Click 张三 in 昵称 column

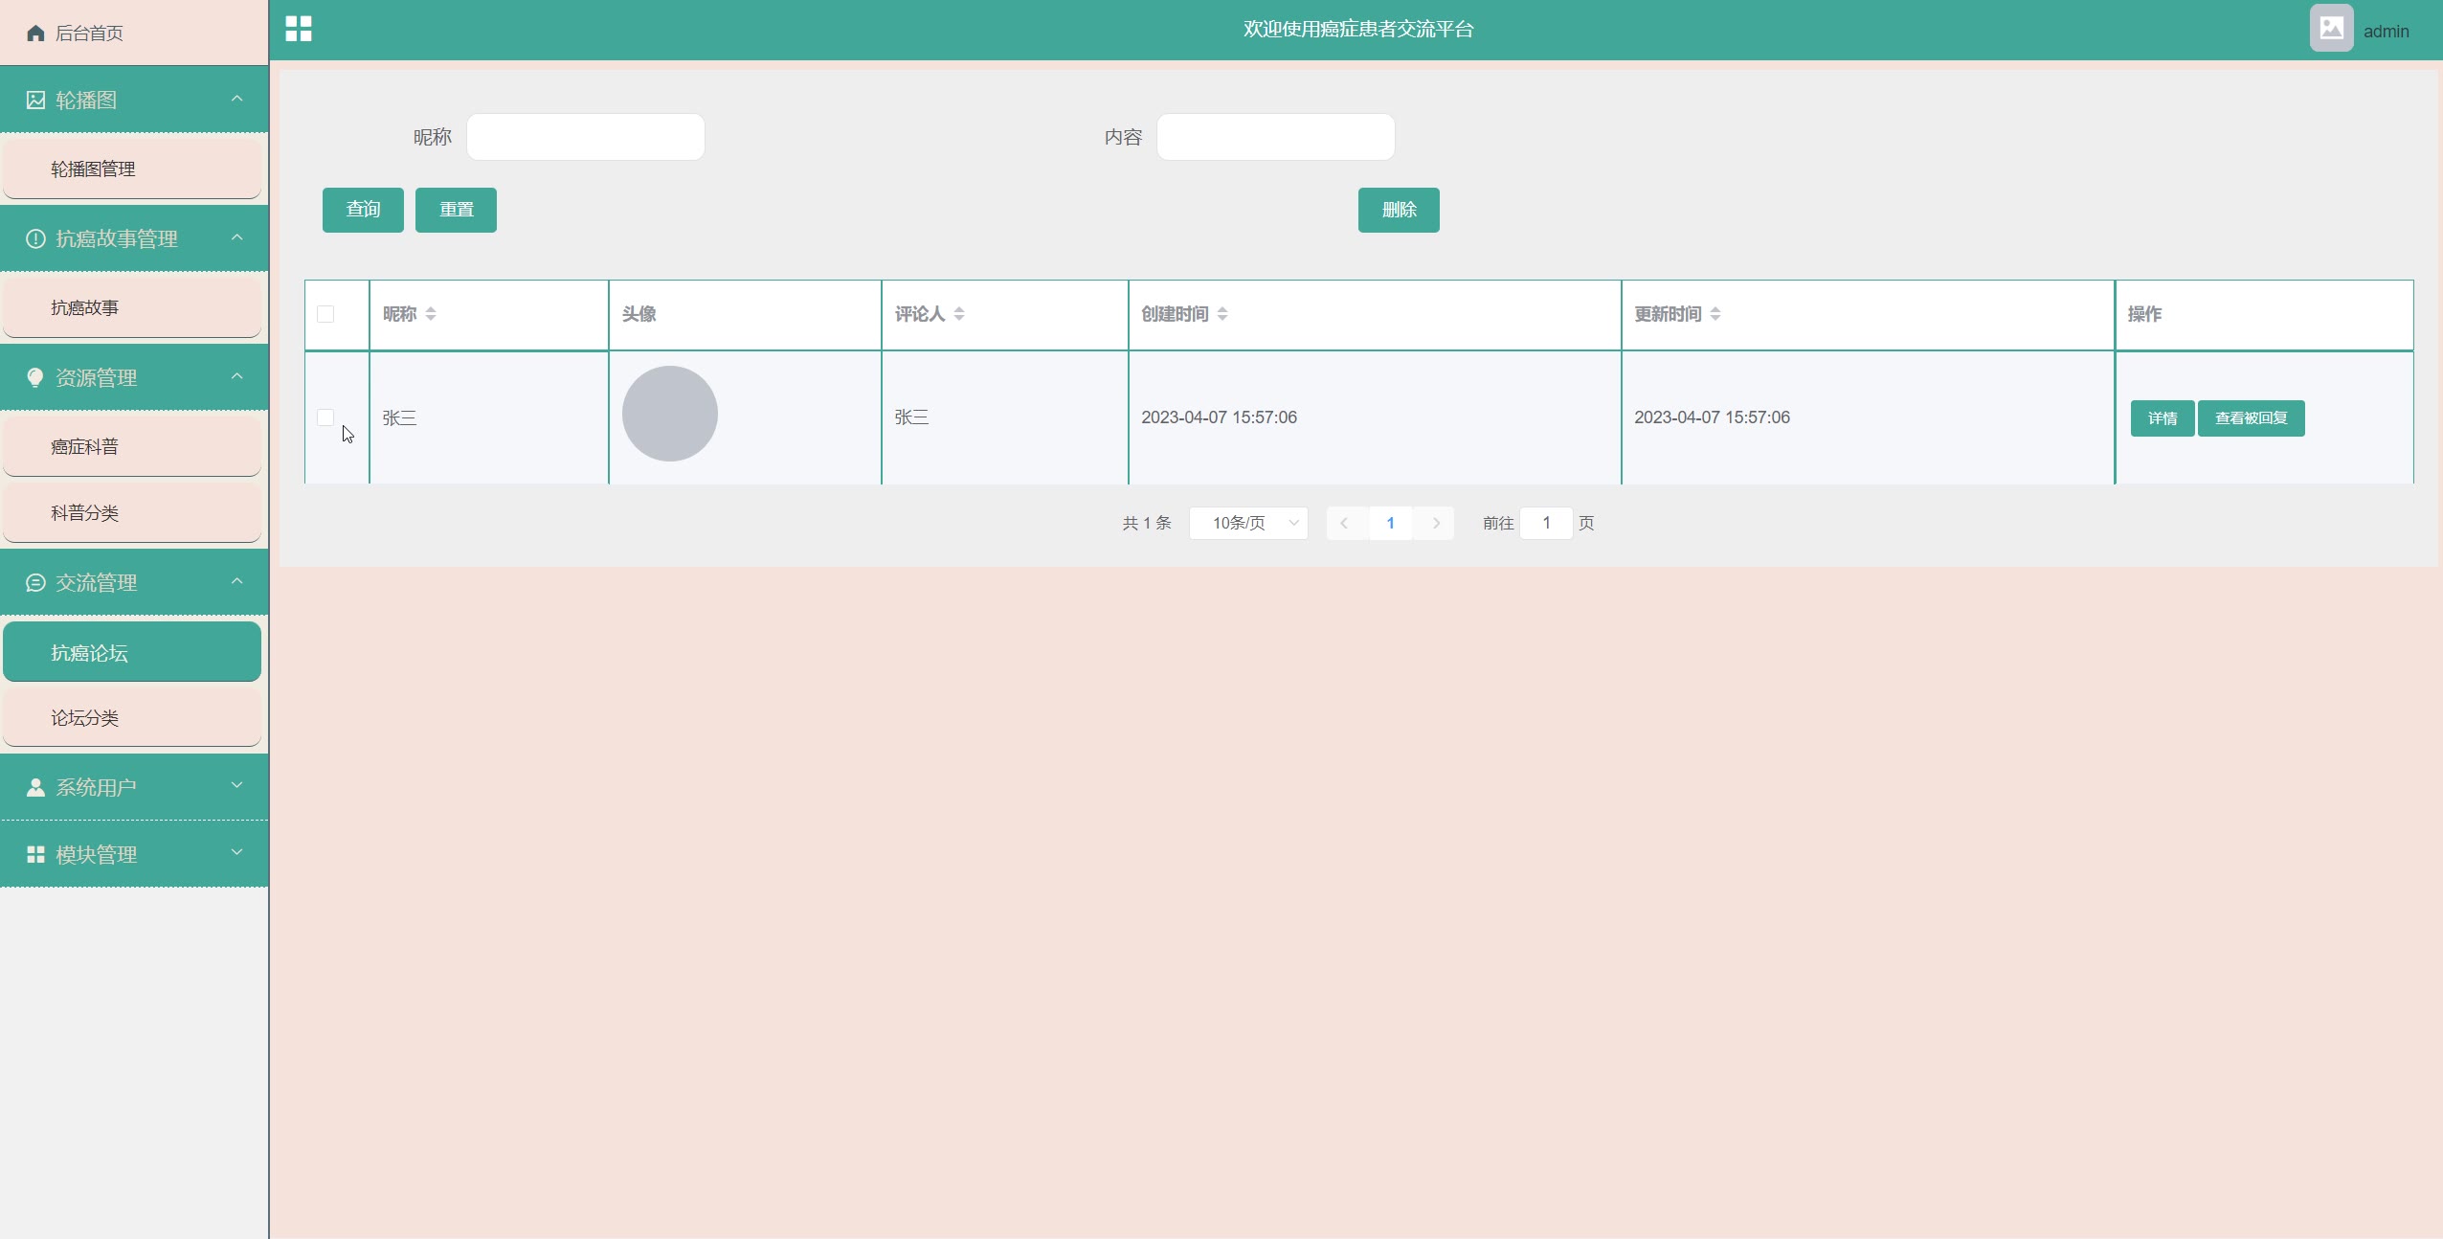coord(399,417)
